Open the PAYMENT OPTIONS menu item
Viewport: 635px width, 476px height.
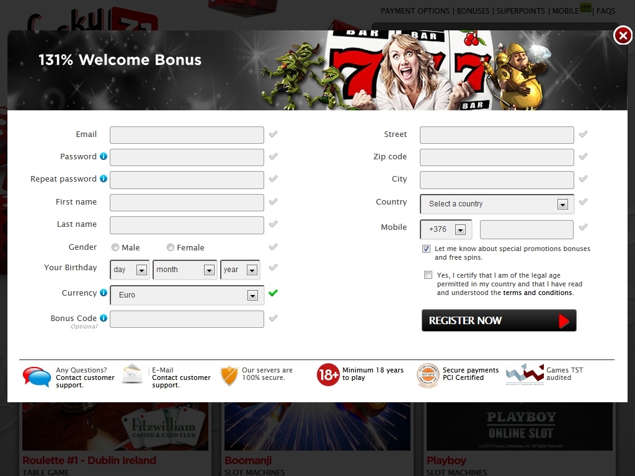(415, 11)
